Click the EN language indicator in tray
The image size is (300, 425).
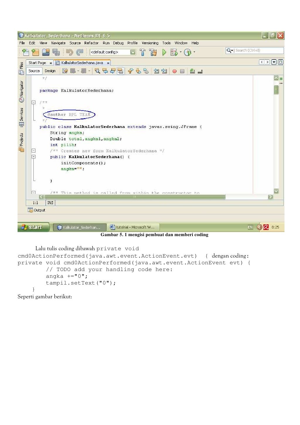tap(250, 227)
